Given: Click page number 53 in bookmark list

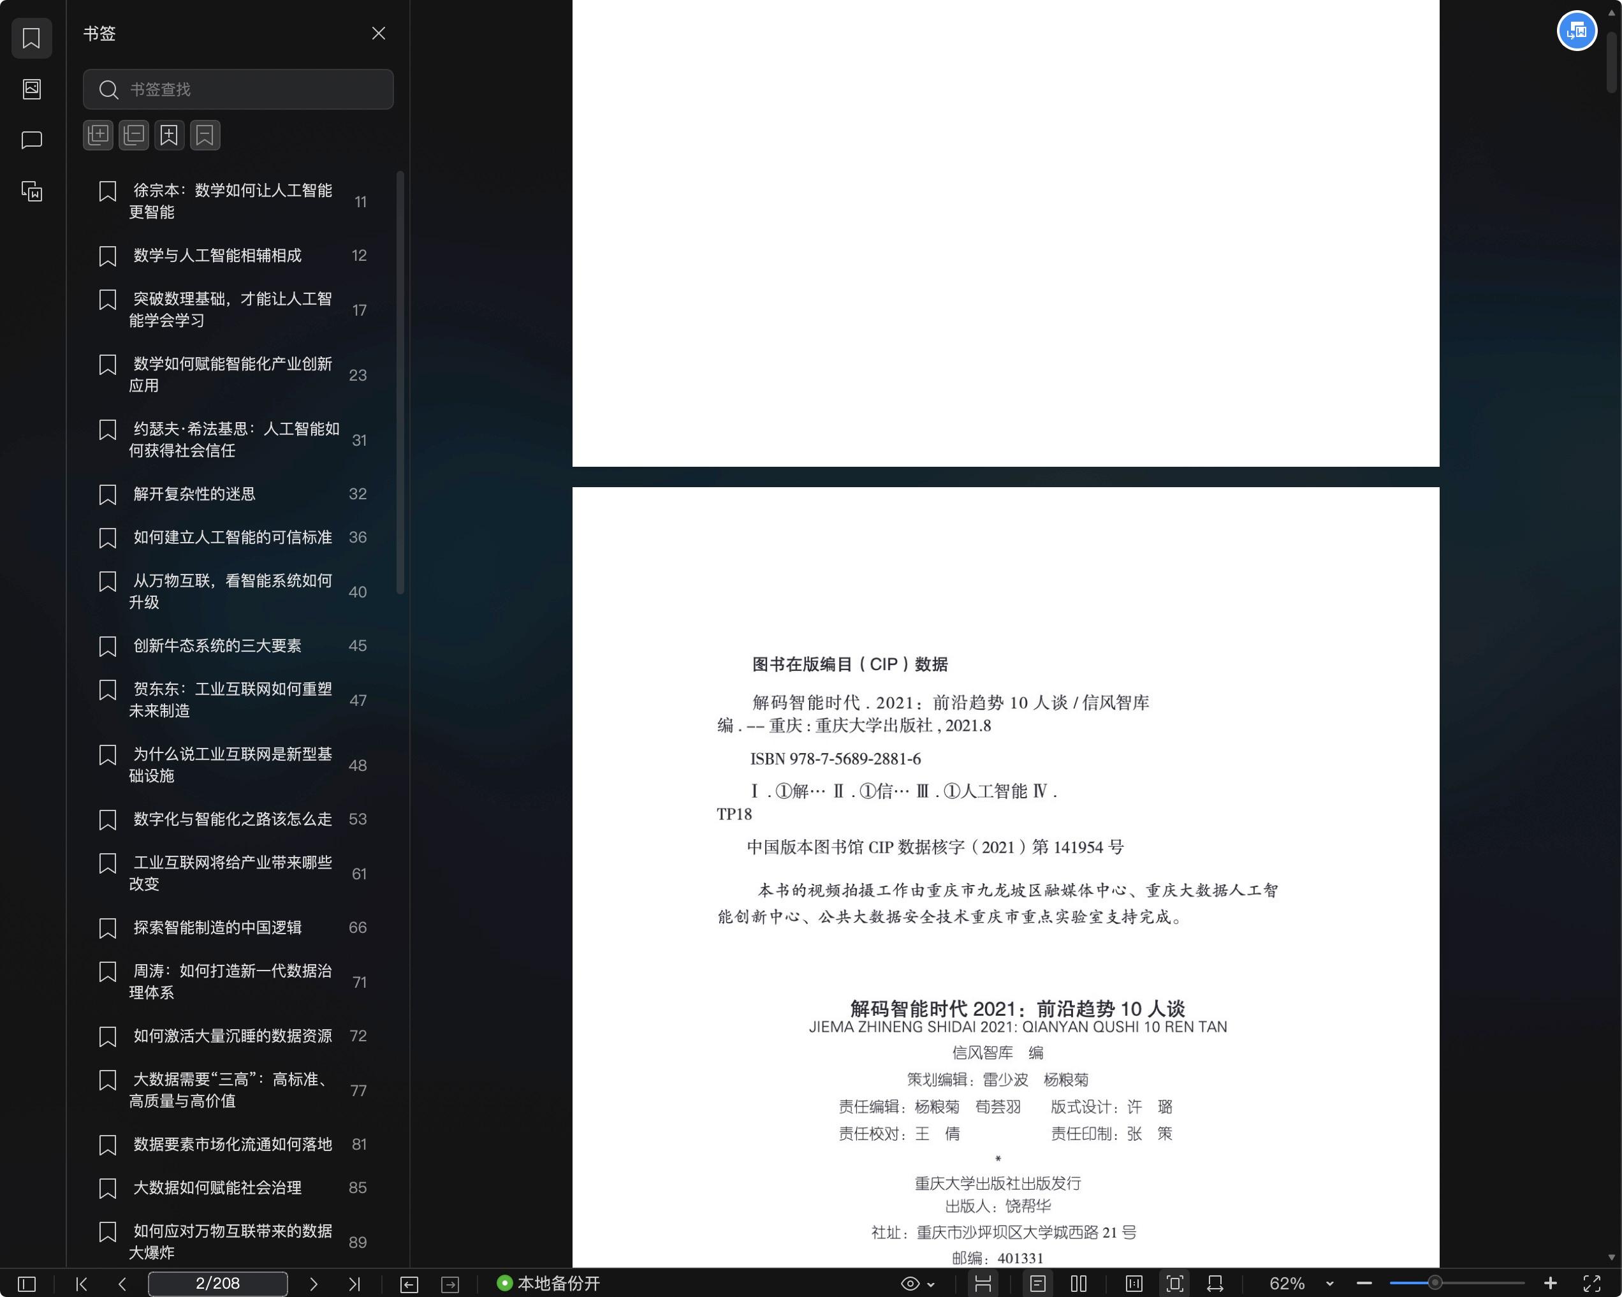Looking at the screenshot, I should tap(358, 819).
